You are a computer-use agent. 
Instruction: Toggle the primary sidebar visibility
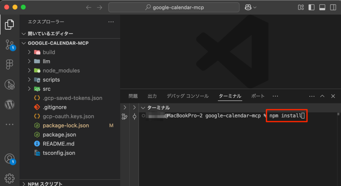(312, 7)
